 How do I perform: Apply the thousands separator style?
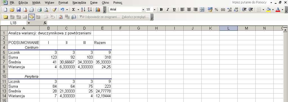223,10
